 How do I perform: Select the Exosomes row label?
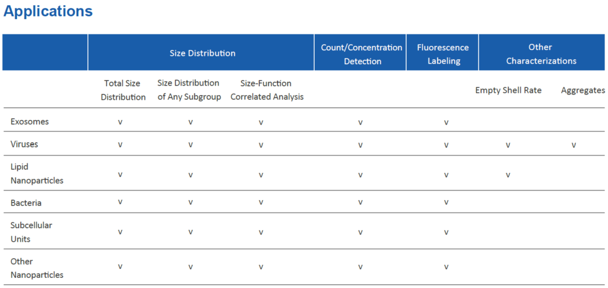(x=30, y=121)
